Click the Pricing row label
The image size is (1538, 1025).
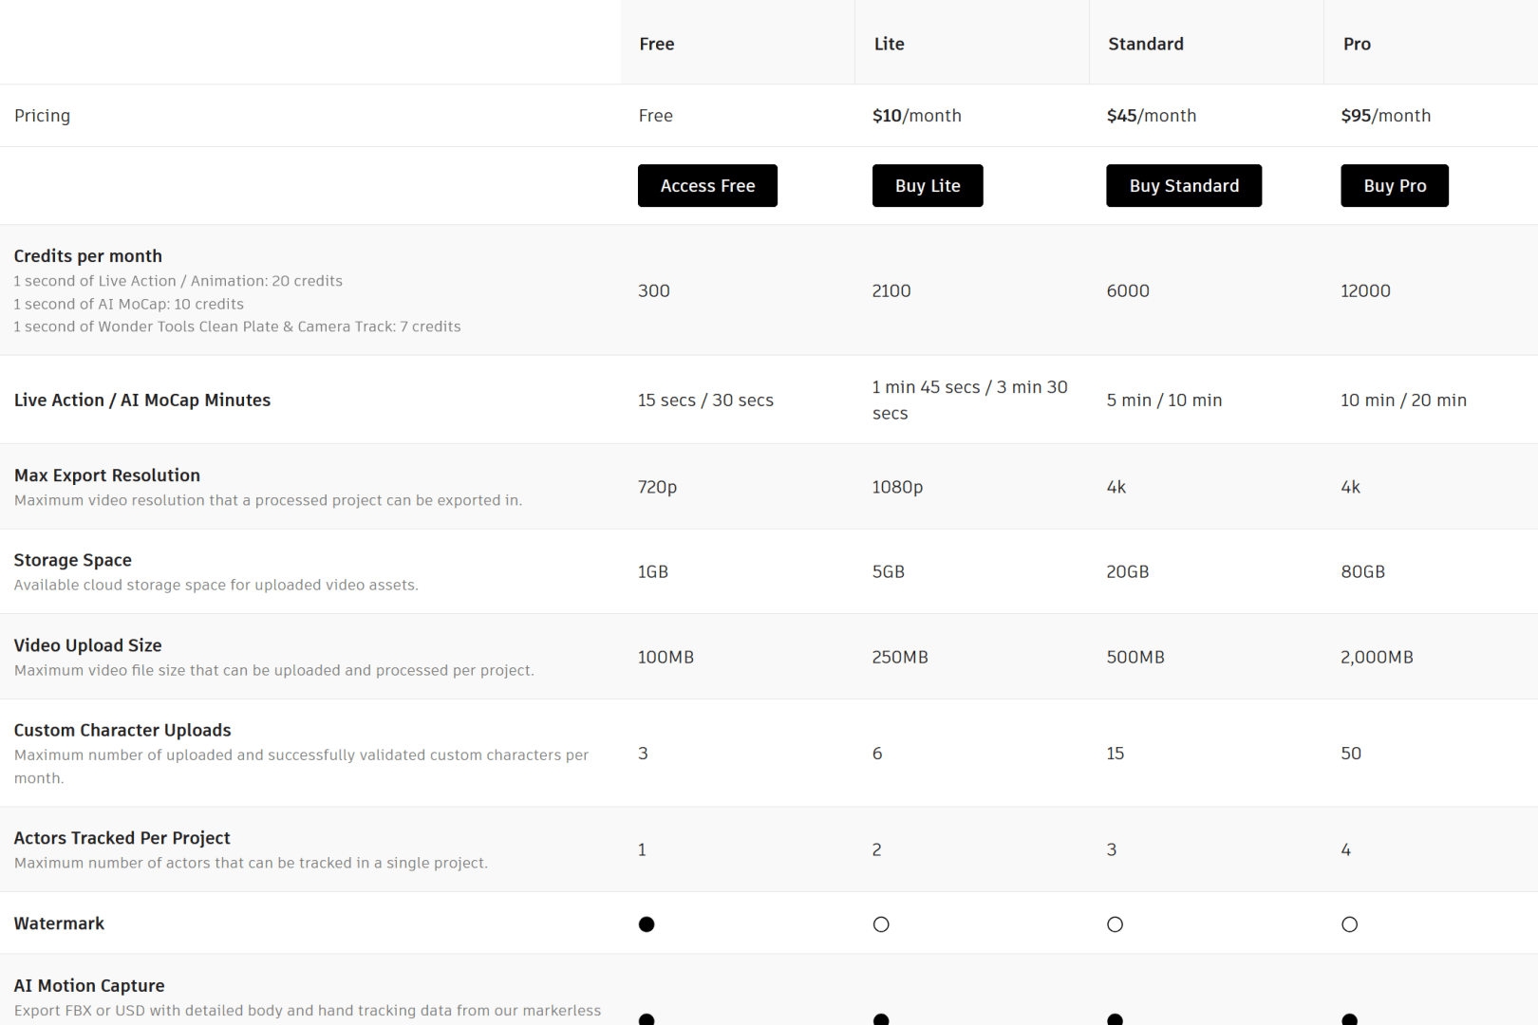coord(42,115)
